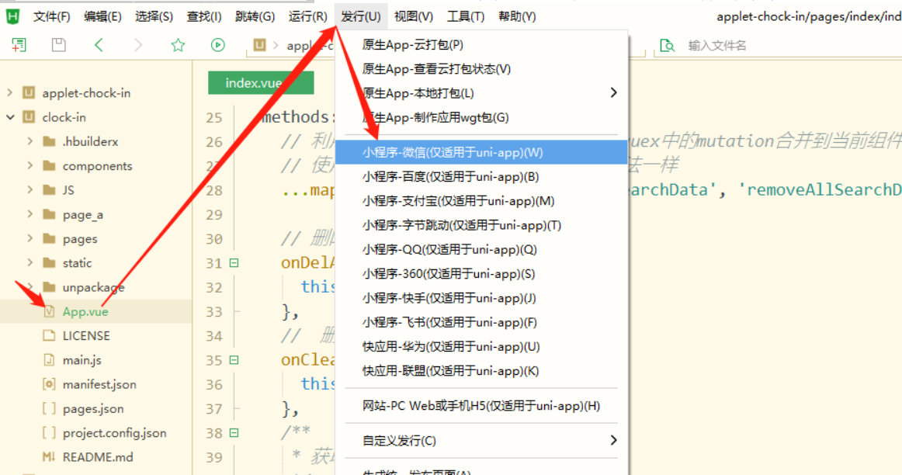
Task: Click the components folder icon
Action: point(50,165)
